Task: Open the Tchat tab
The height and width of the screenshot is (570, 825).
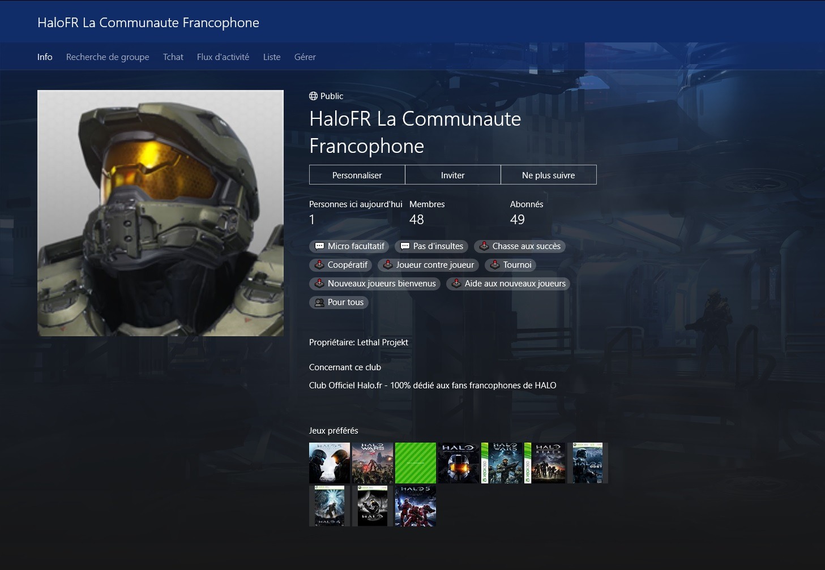Action: (x=173, y=57)
